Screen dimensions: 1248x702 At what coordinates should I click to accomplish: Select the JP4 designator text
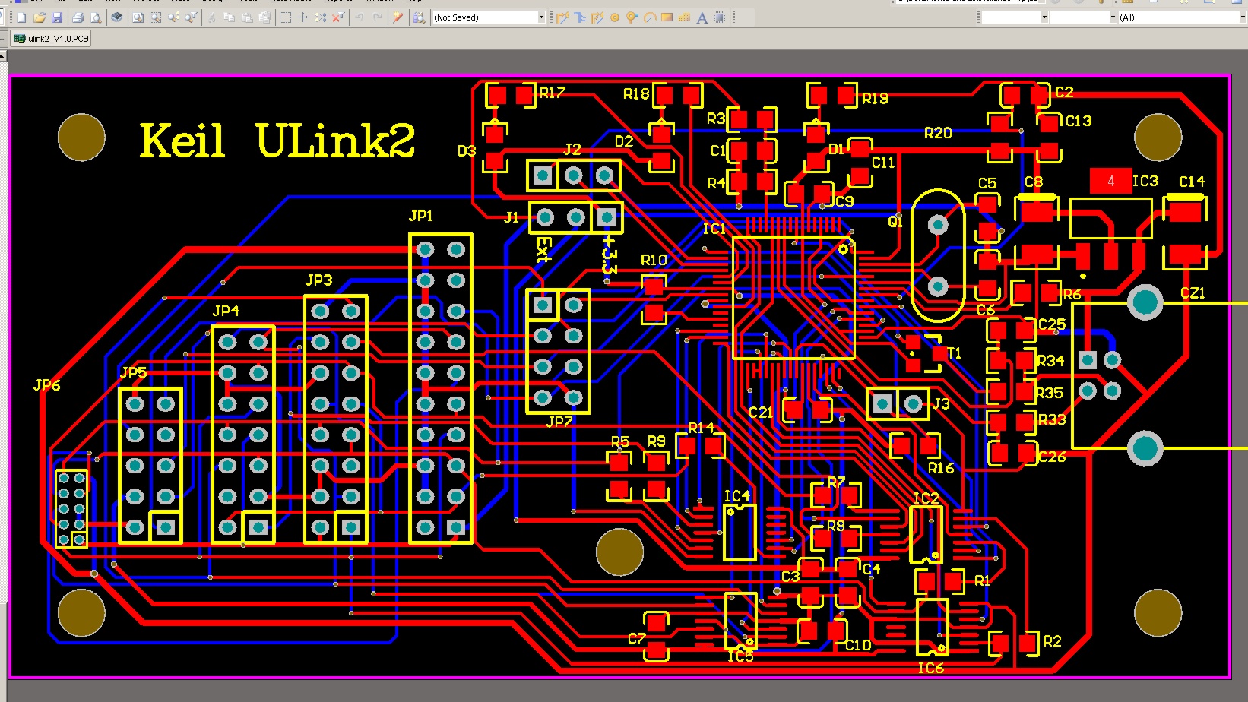coord(226,311)
